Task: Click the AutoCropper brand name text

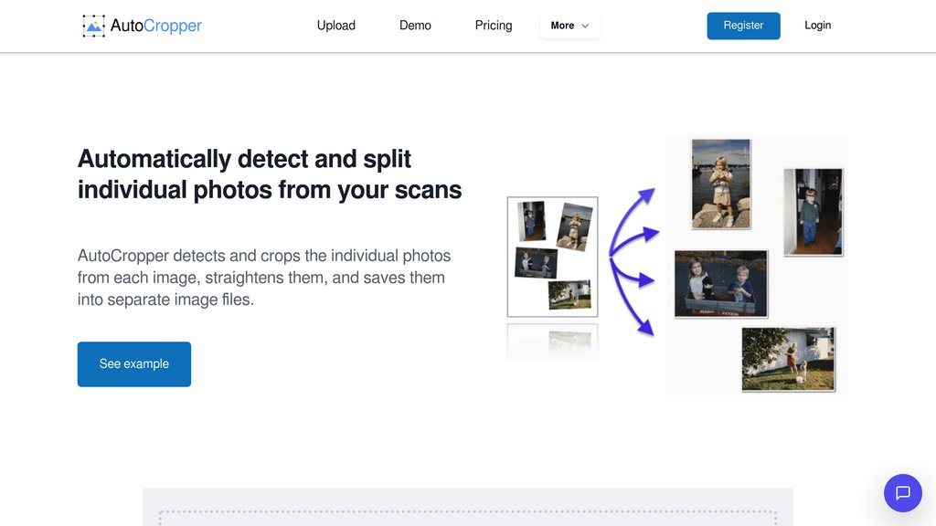Action: pyautogui.click(x=156, y=26)
